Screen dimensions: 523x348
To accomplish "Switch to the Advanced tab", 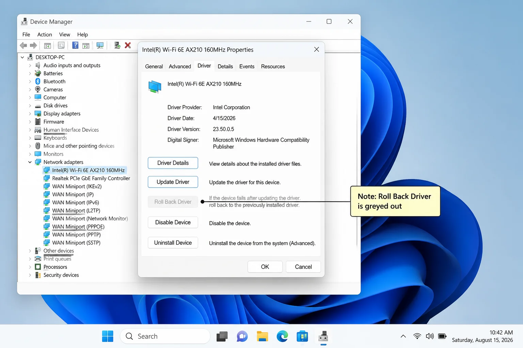I will click(180, 66).
